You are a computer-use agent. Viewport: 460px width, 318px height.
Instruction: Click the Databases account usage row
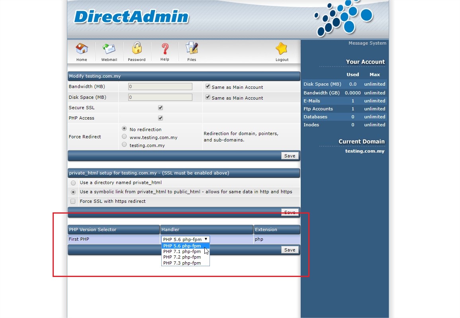[x=345, y=117]
